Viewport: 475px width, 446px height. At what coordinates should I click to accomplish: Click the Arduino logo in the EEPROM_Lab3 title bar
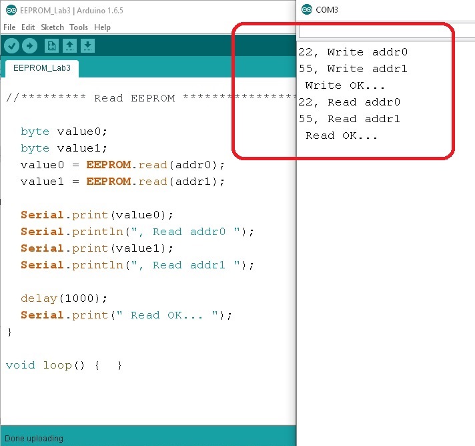tap(11, 11)
